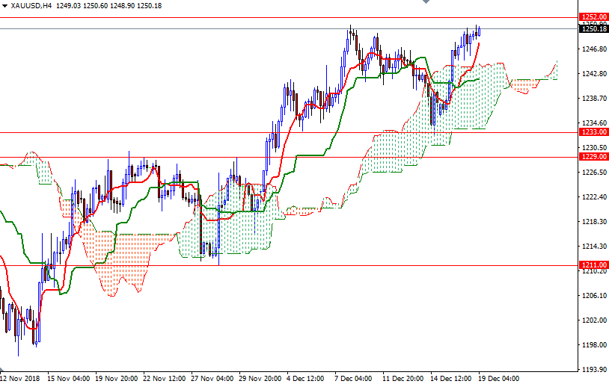Click the 1222.40 value on price scale
This screenshot has height=384, width=609.
coord(594,197)
